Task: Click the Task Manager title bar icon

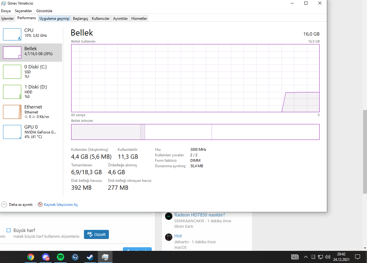Action: point(4,3)
